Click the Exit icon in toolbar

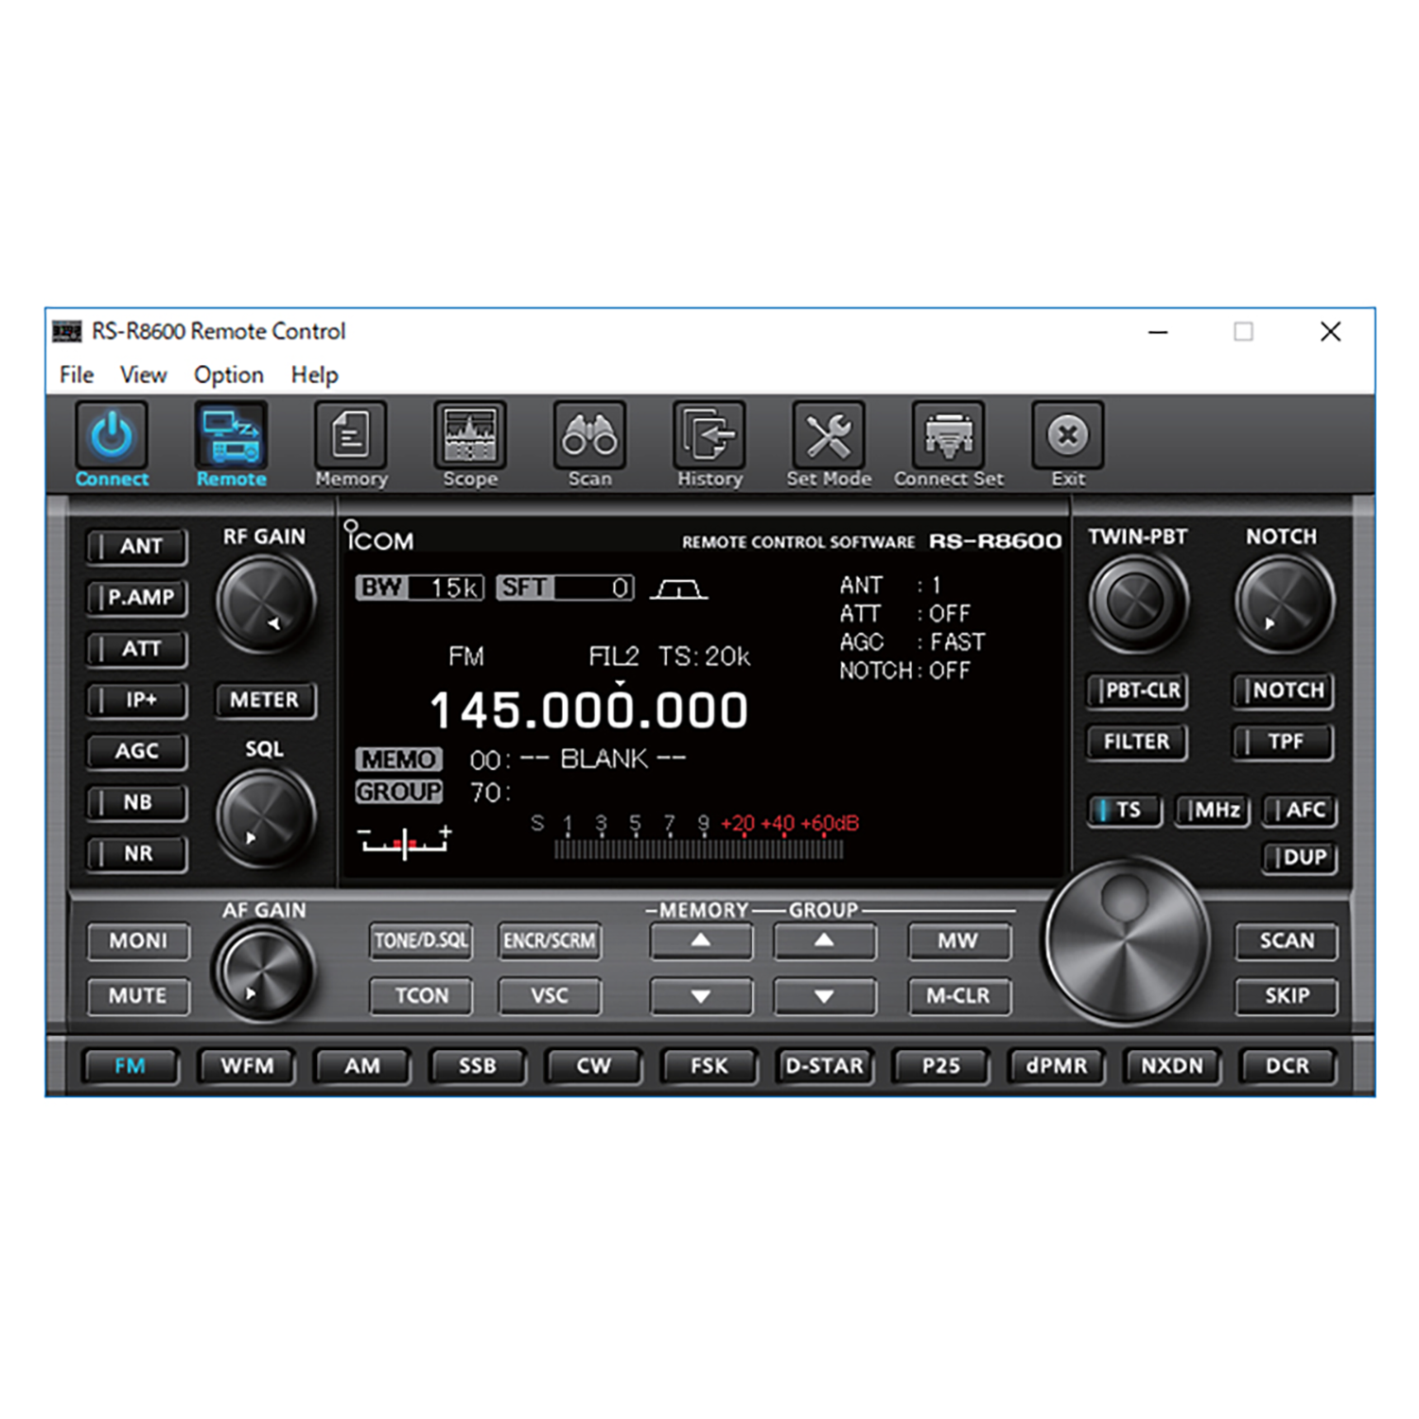[1068, 436]
